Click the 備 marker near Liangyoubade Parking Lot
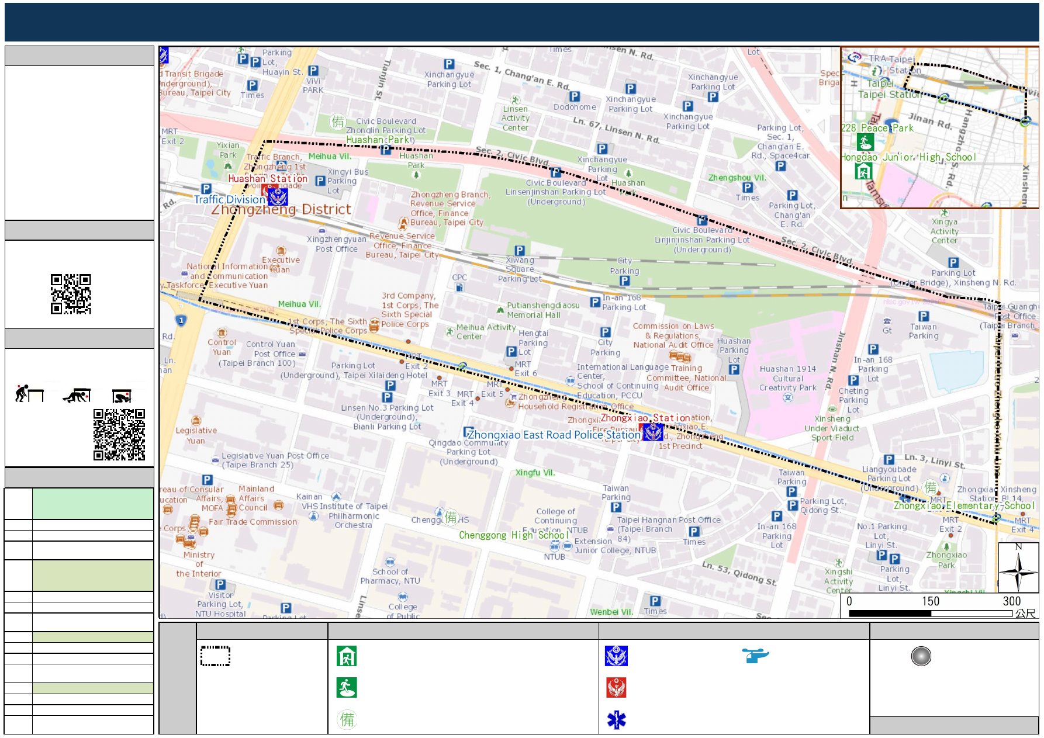Image resolution: width=1044 pixels, height=738 pixels. (x=930, y=487)
